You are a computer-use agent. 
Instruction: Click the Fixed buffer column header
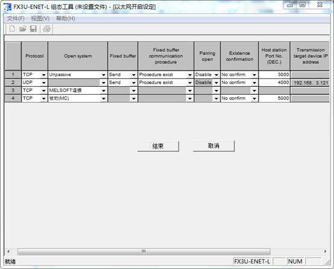123,56
